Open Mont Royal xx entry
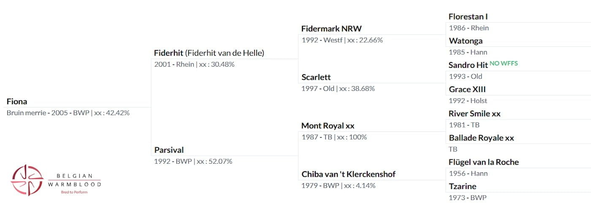Viewport: 591px width, 211px height. [328, 126]
